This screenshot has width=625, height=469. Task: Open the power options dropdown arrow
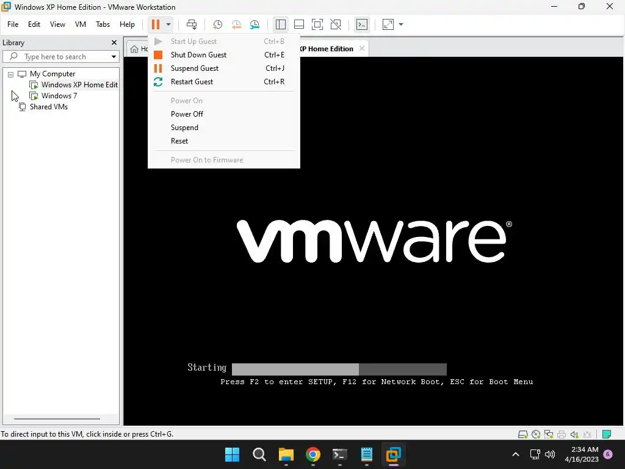click(168, 24)
